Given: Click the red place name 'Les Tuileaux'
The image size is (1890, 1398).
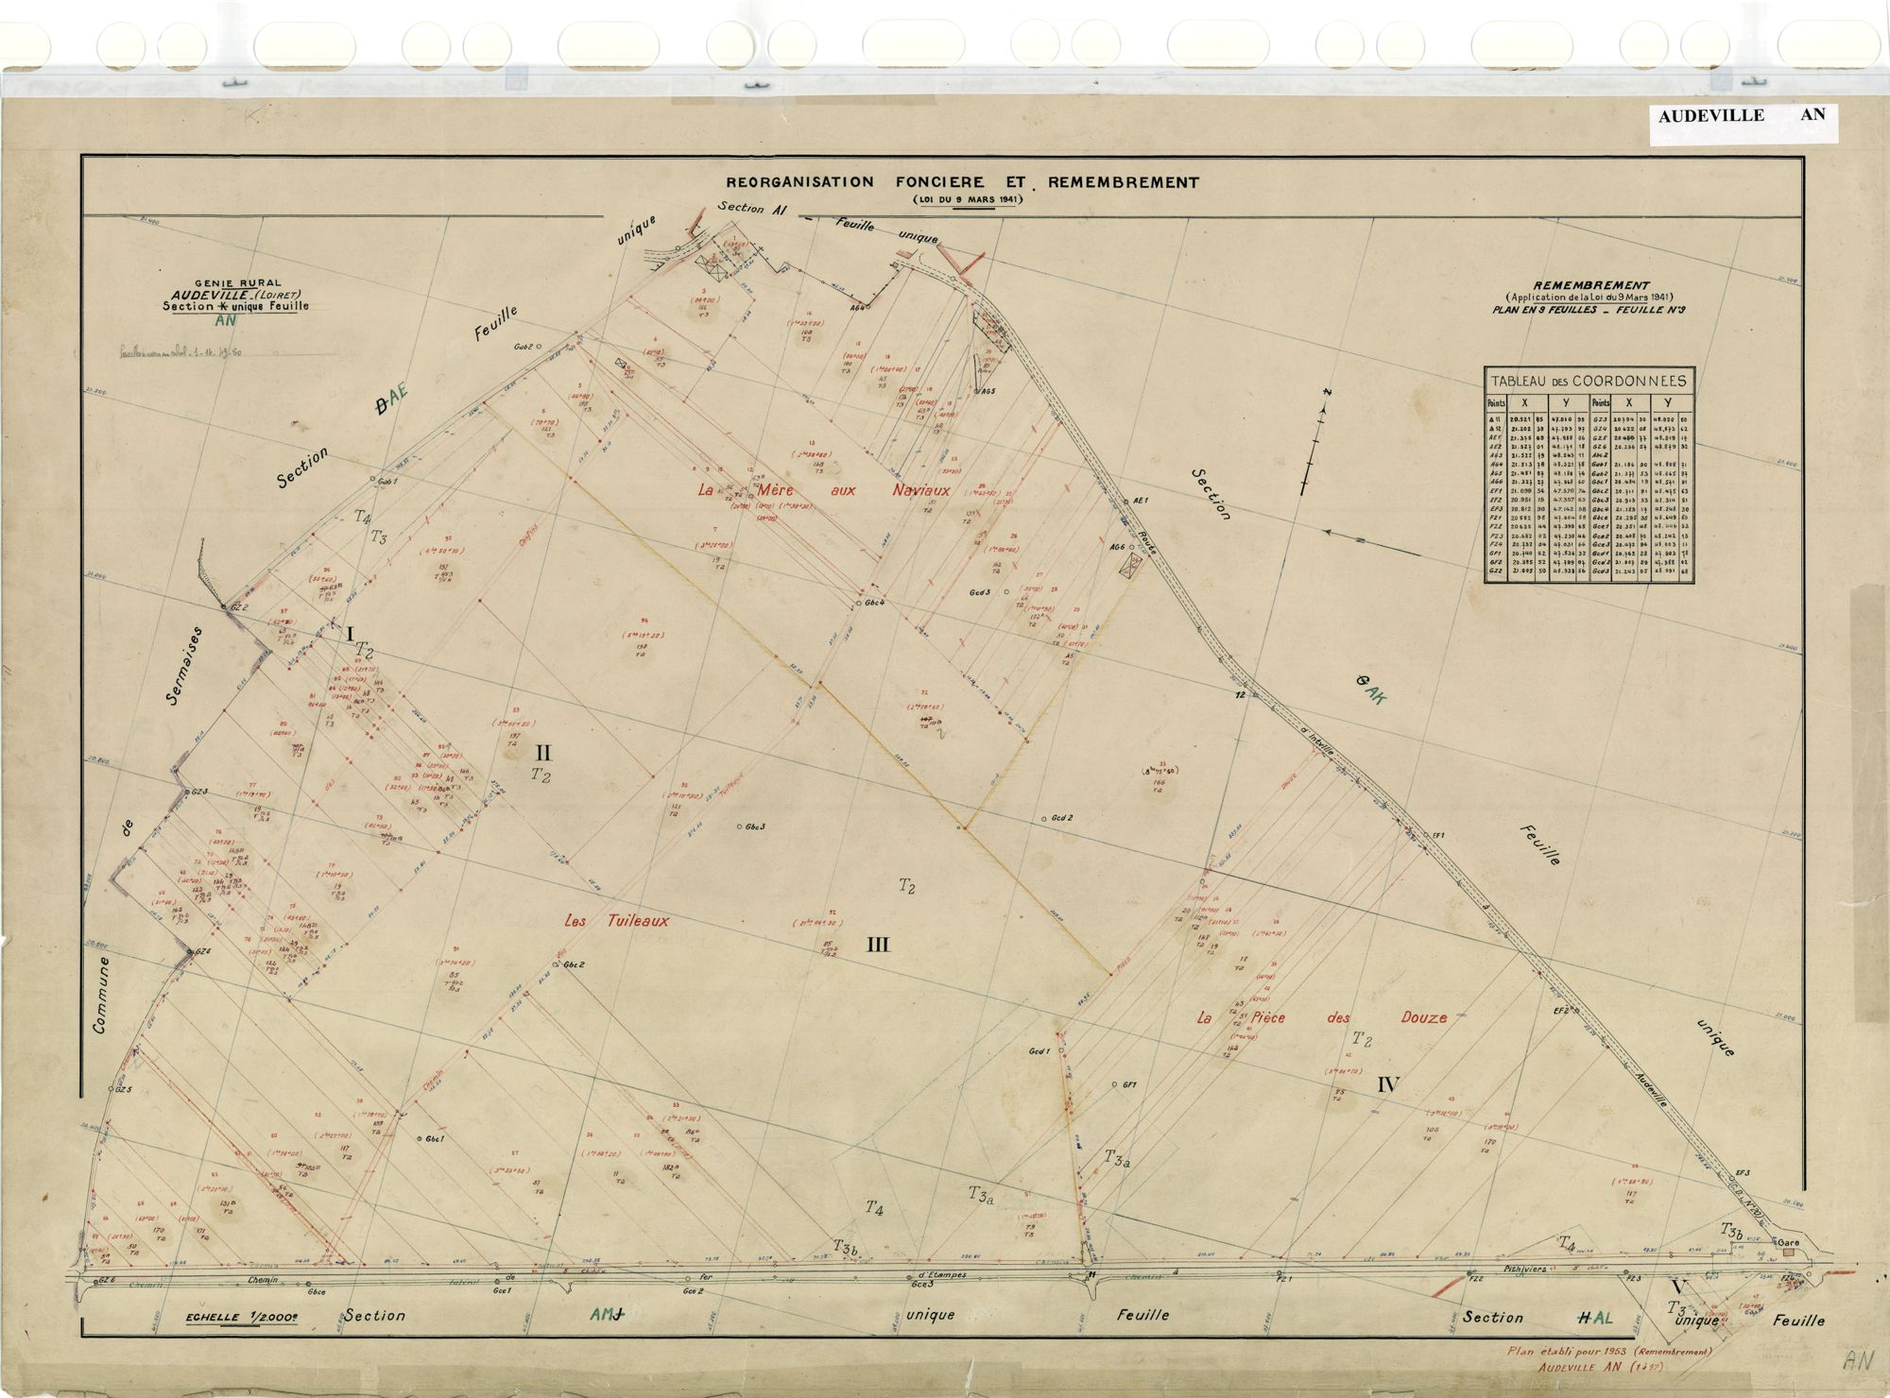Looking at the screenshot, I should (x=616, y=920).
